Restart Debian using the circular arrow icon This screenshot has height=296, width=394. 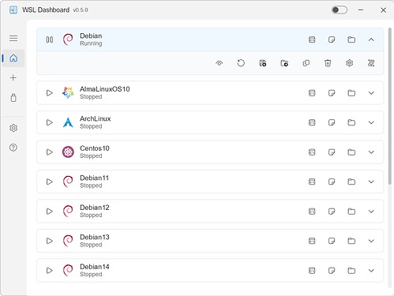point(241,63)
